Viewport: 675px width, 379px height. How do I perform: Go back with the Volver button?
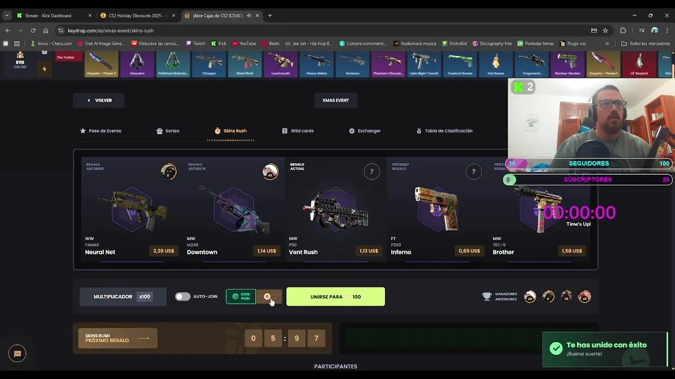[99, 100]
